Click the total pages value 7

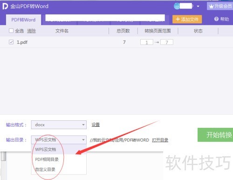tap(124, 42)
